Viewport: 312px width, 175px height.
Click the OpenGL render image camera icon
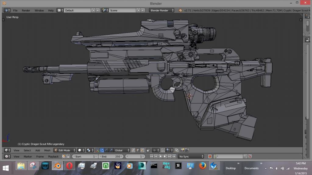[182, 150]
